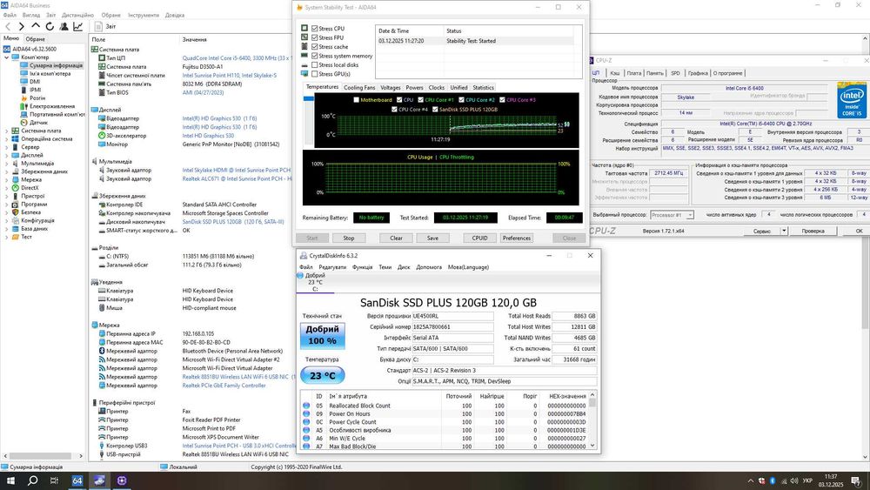
Task: Click Intel Core i5 logo in CPU-Z
Action: (x=852, y=100)
